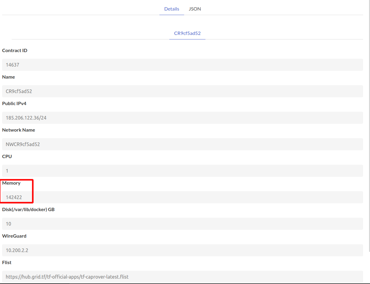Open the CR9cf5ad52 sub-tab
This screenshot has width=370, height=284.
(187, 33)
